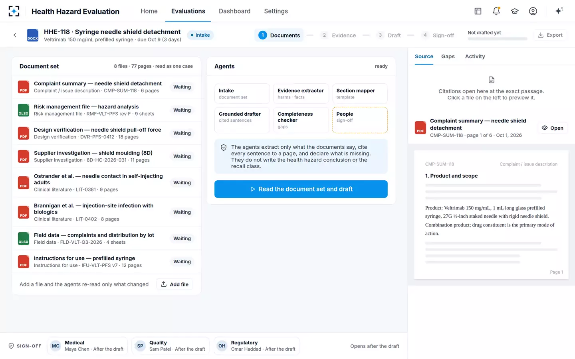Screen dimensions: 575x359
Task: Open the user account icon
Action: pos(533,11)
